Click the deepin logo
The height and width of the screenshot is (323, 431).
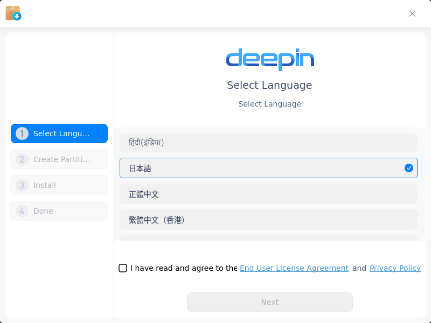270,59
